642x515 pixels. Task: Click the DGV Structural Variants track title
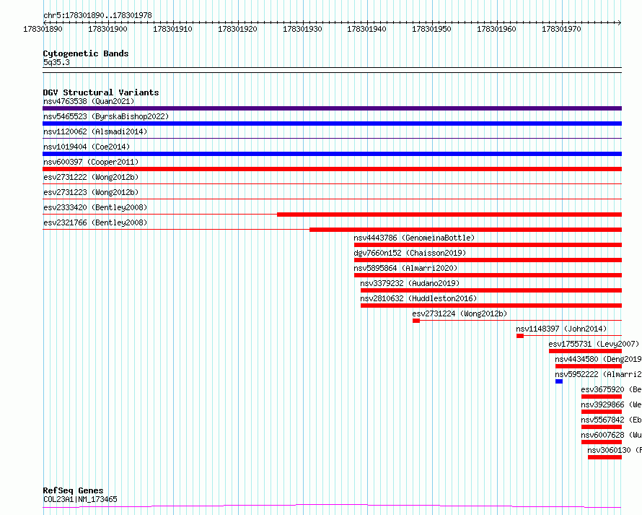click(x=101, y=92)
